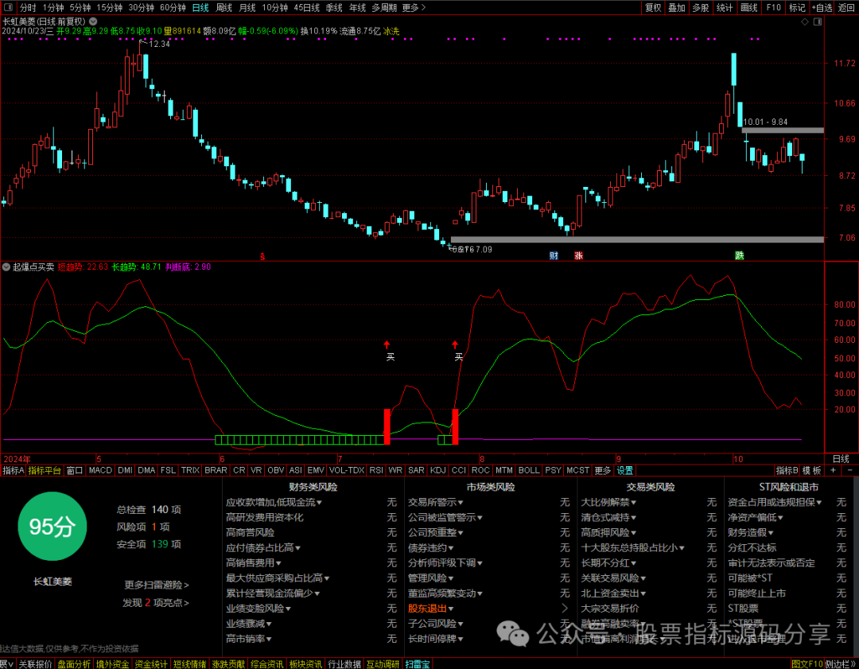Screen dimensions: 859x669
Task: Open the 发现 2 项亮点 link
Action: (x=156, y=603)
